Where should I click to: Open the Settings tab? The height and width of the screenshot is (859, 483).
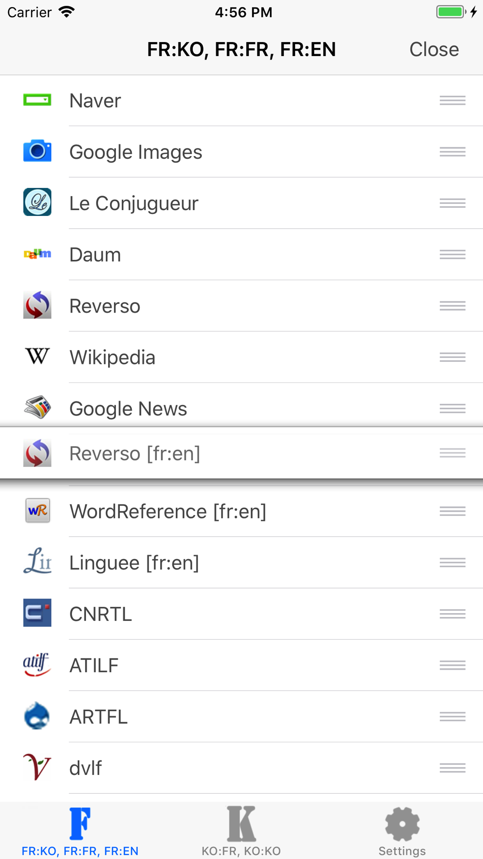(x=402, y=831)
